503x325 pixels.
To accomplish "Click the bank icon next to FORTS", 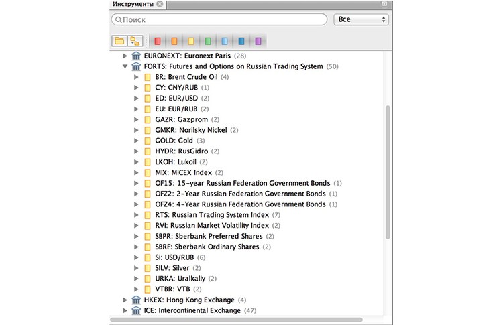I will tap(136, 66).
